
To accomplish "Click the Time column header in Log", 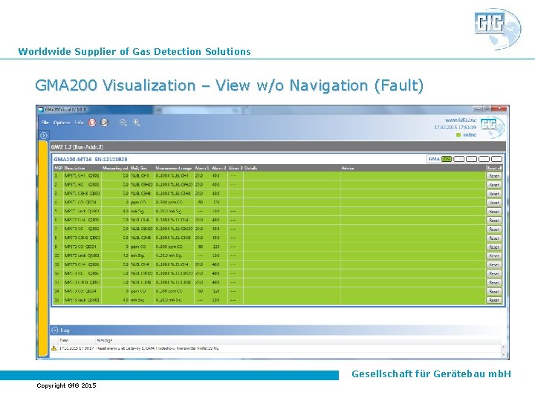I will 64,340.
